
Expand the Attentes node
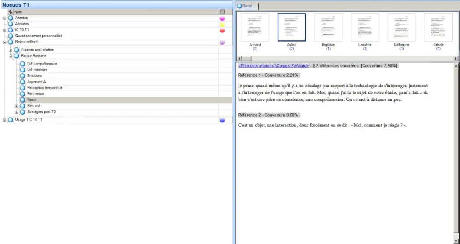point(4,18)
